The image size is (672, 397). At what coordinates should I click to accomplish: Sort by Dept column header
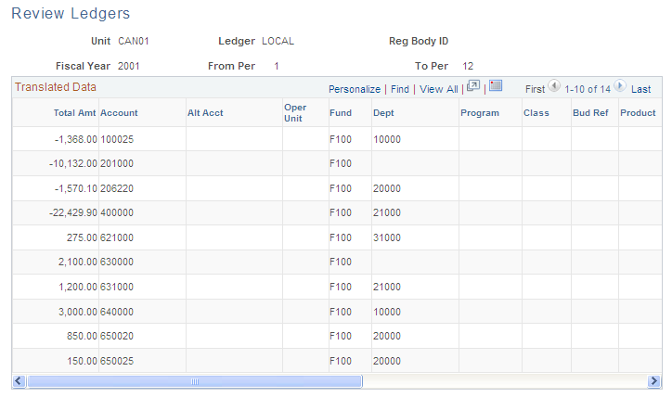point(383,113)
